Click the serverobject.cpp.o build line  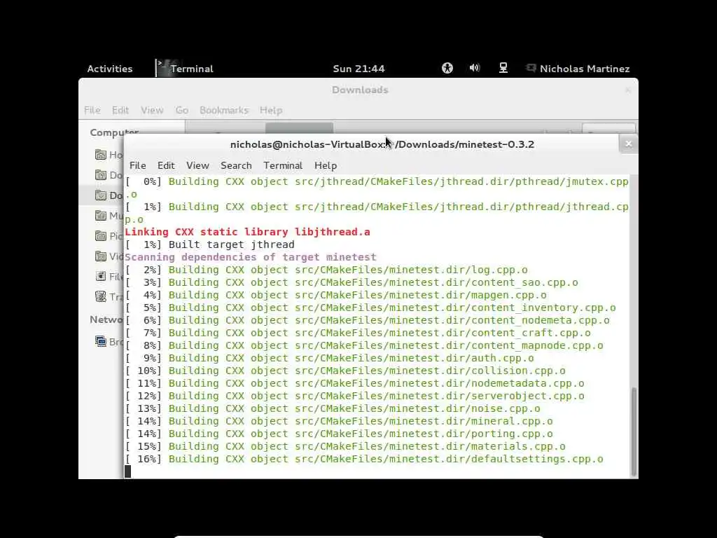(355, 396)
